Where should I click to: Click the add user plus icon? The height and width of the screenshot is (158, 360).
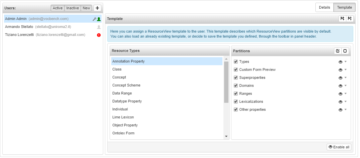(x=97, y=8)
